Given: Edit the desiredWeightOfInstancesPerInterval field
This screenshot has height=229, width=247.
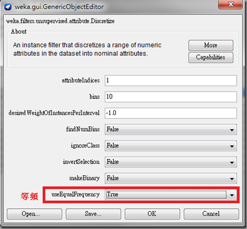Looking at the screenshot, I should point(171,113).
